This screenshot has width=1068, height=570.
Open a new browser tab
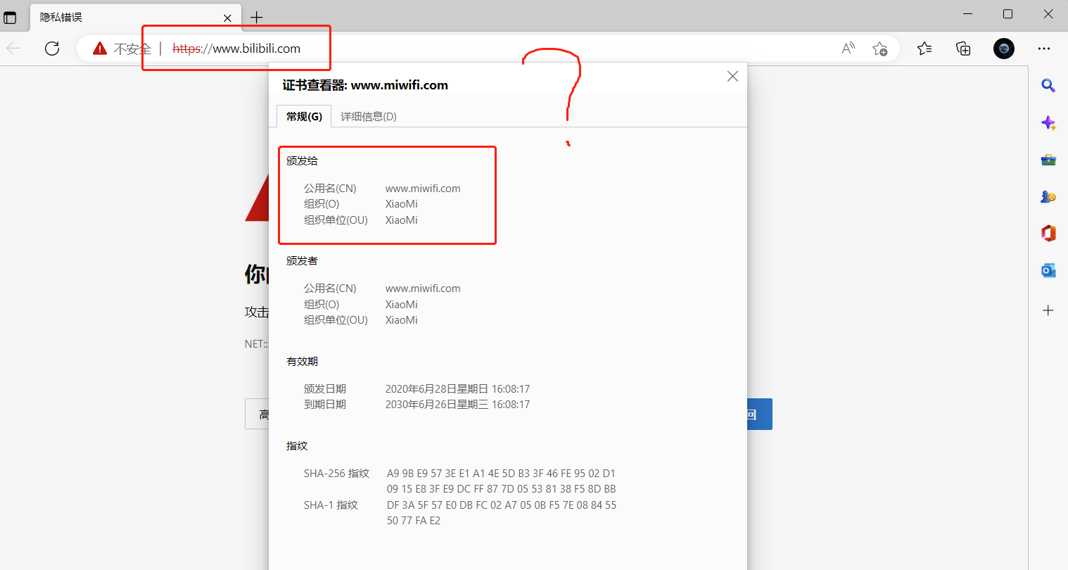[257, 18]
